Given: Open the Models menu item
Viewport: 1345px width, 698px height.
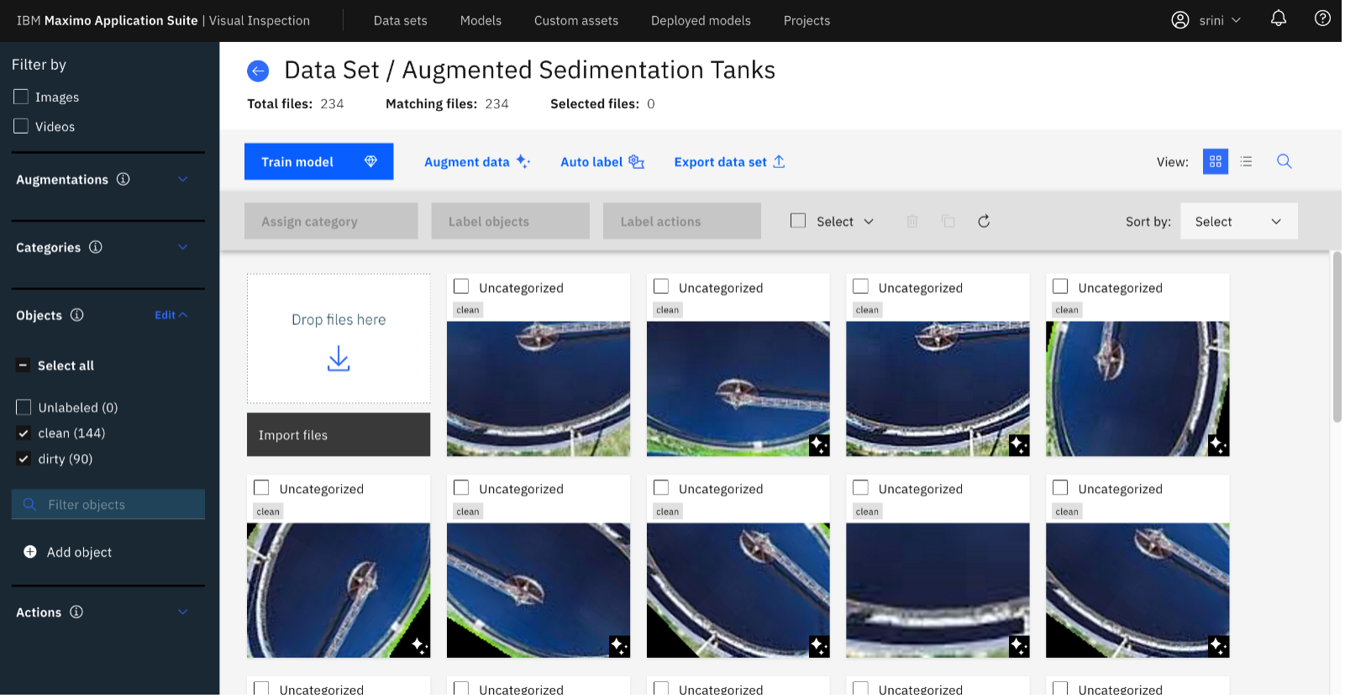Looking at the screenshot, I should click(x=481, y=20).
